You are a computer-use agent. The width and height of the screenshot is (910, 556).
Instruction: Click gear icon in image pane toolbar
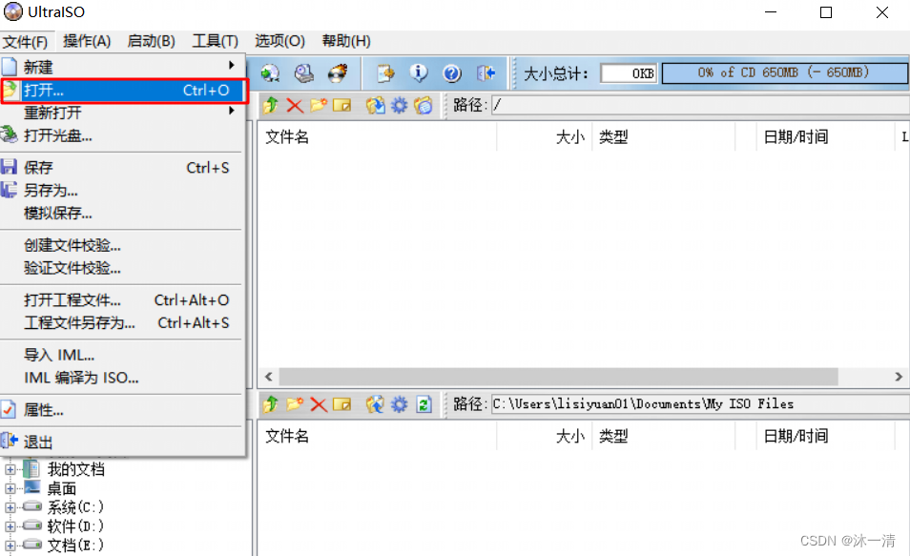(400, 106)
